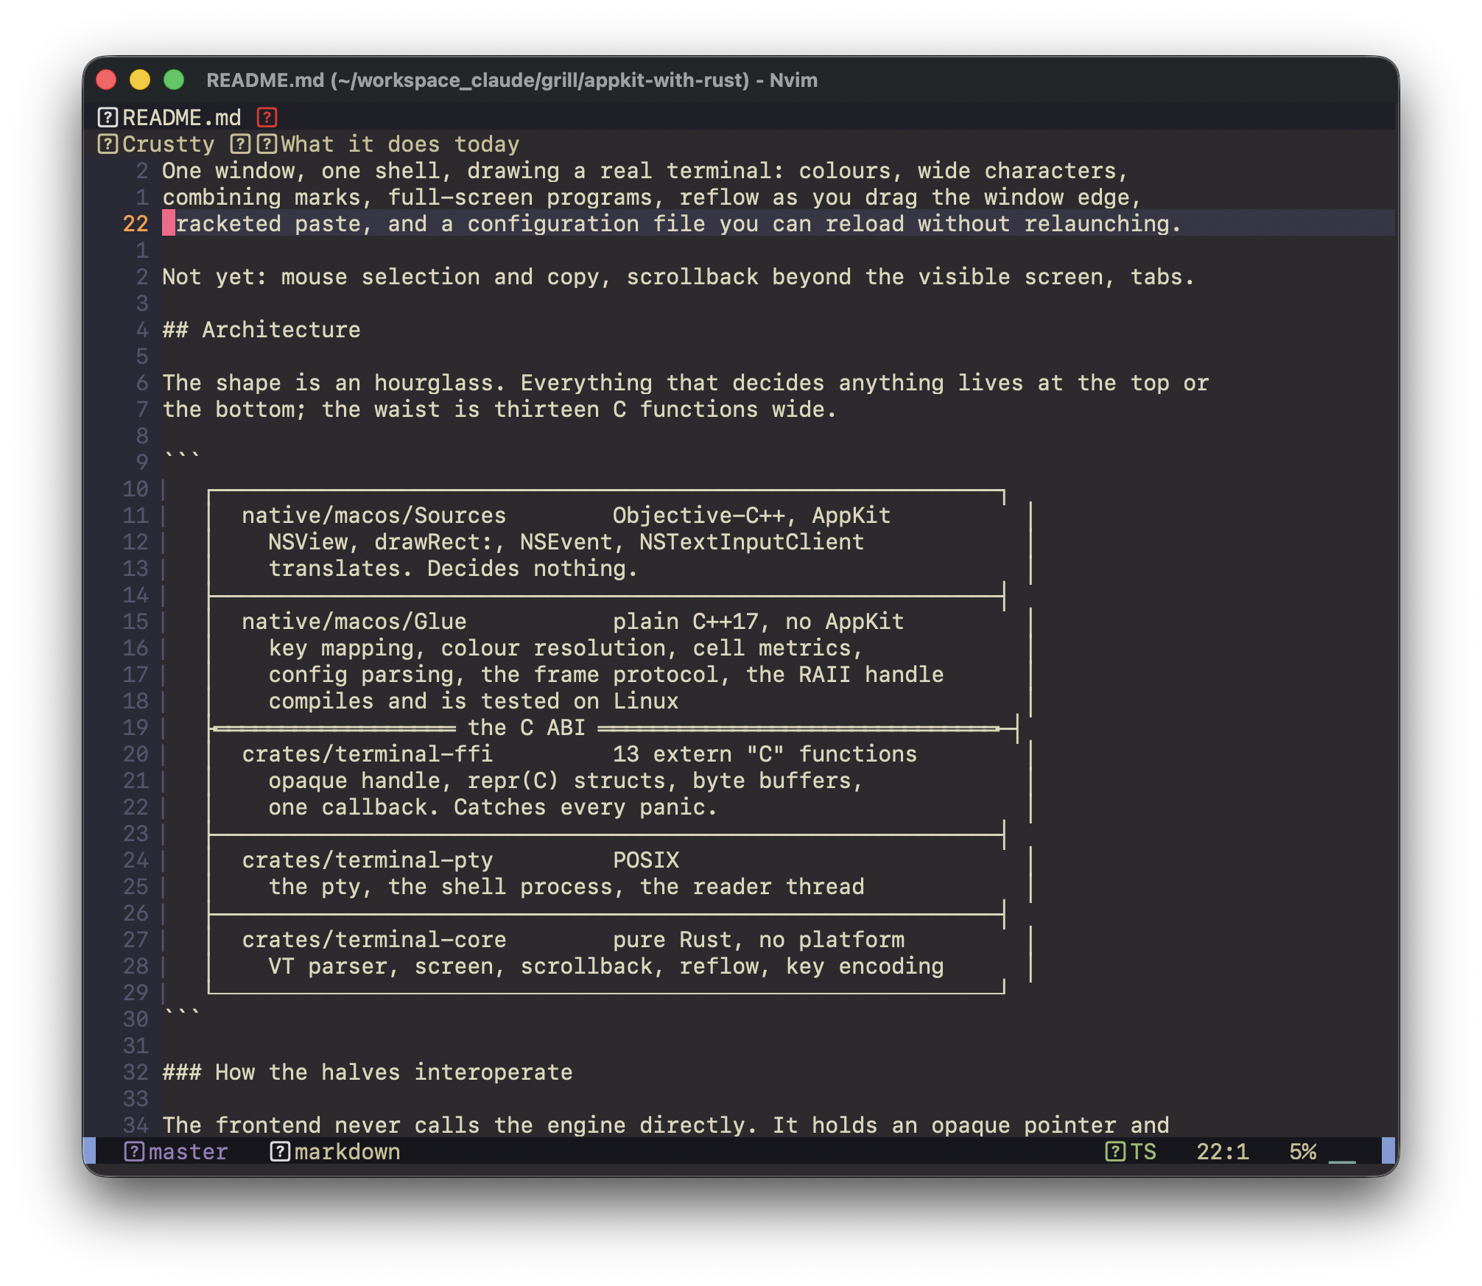Viewport: 1482px width, 1286px height.
Task: Click 'pure Rust, no platform' text
Action: coord(758,939)
